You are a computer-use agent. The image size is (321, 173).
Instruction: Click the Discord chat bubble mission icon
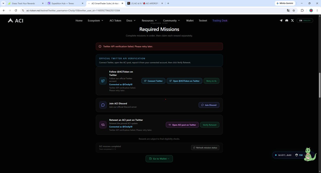(x=103, y=105)
